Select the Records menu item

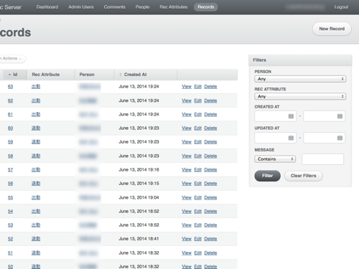tap(206, 7)
